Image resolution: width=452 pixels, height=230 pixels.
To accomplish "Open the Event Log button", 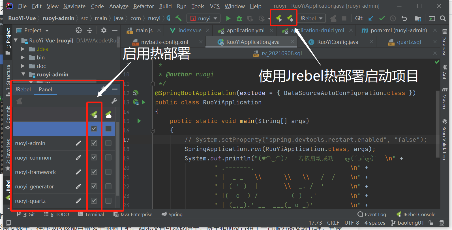I will pos(372,214).
